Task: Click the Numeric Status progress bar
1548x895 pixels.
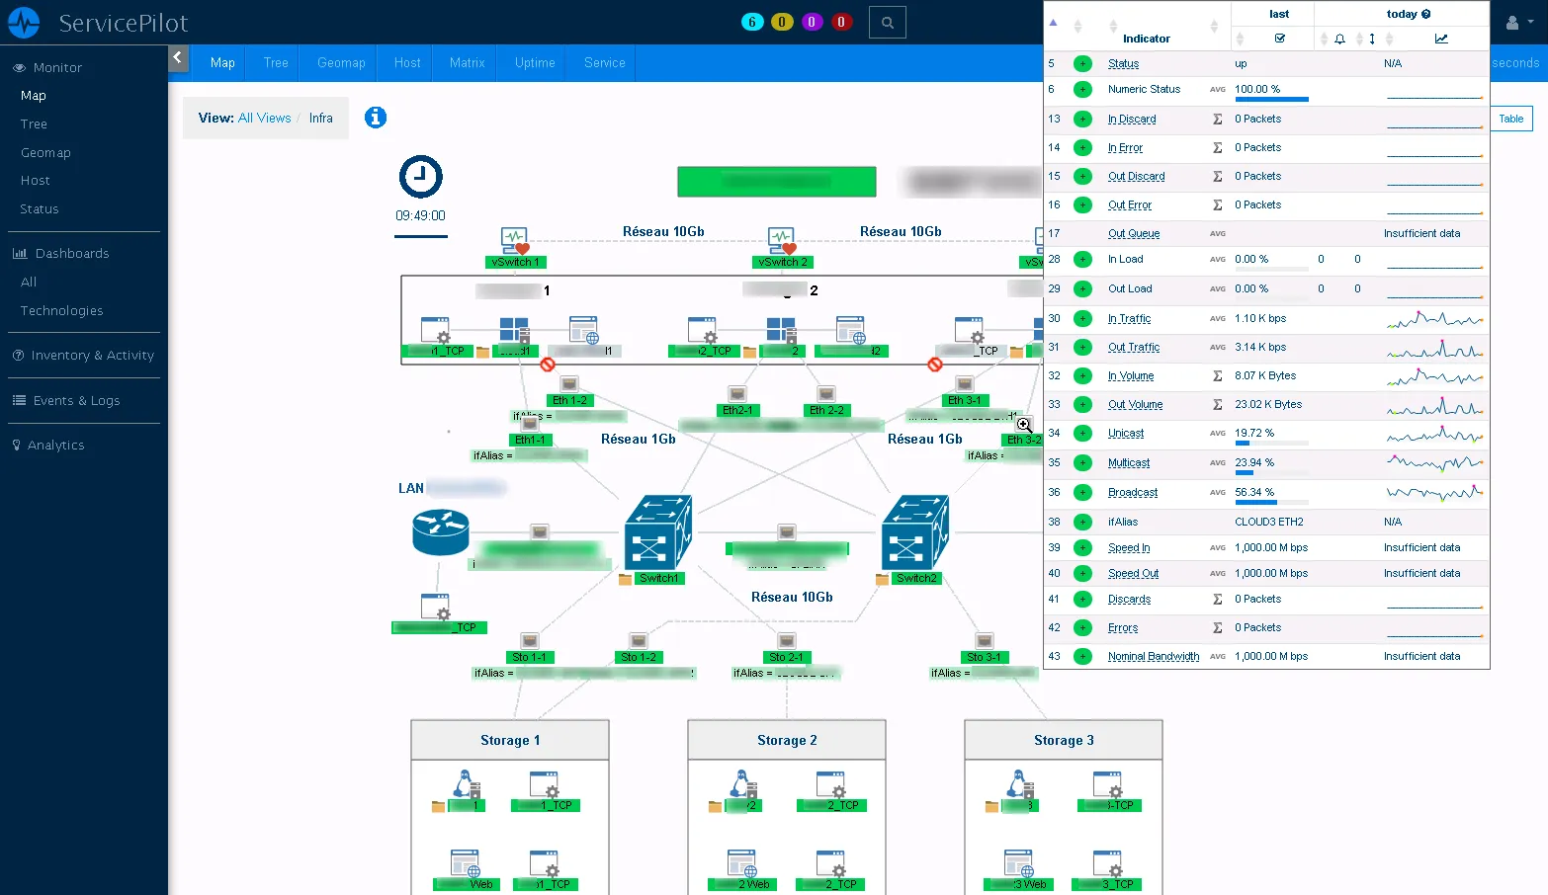Action: point(1270,98)
